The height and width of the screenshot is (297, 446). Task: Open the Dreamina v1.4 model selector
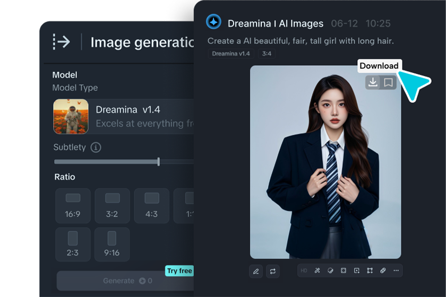click(123, 117)
